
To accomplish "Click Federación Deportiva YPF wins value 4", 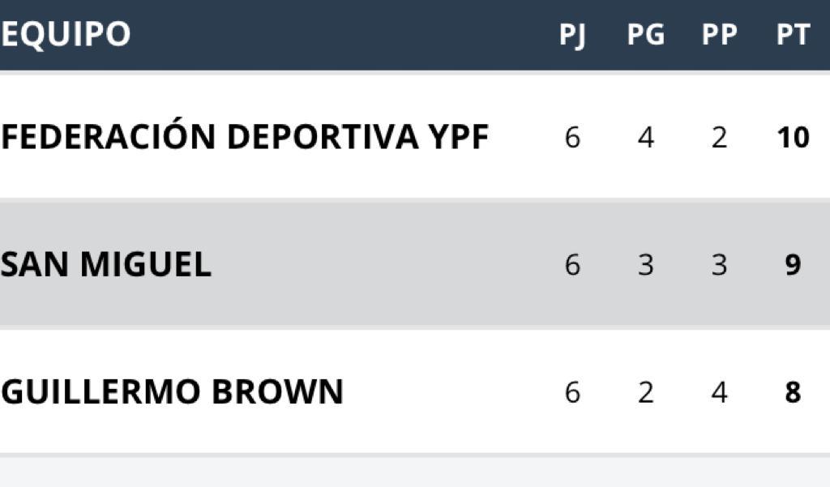I will 646,138.
